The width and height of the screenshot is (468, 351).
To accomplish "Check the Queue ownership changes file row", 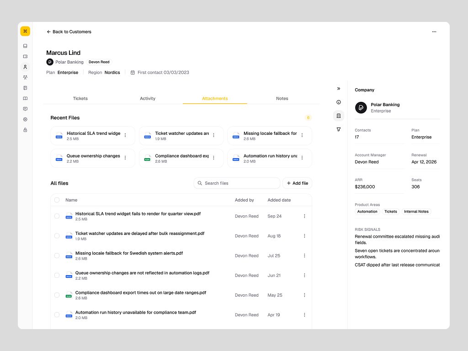I will click(57, 275).
